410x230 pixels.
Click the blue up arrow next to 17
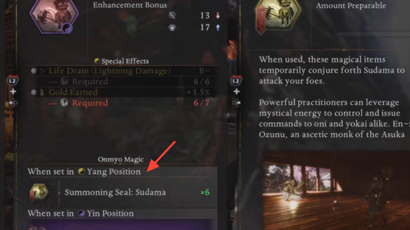tap(218, 27)
